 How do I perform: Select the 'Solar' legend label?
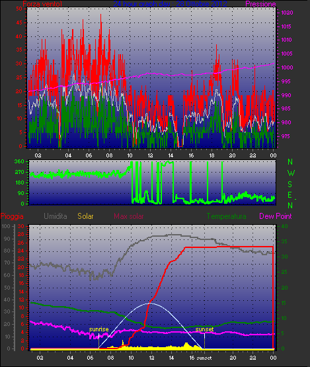point(85,216)
